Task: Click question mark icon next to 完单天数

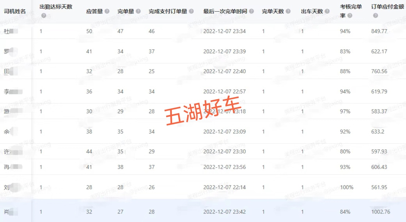Action: coord(288,11)
